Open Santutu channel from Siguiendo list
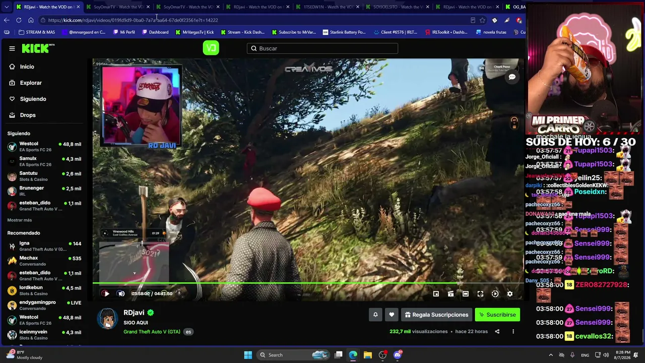The height and width of the screenshot is (363, 645). 44,176
